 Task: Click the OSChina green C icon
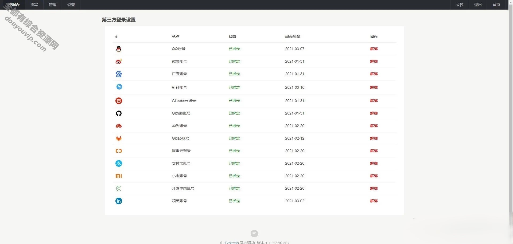[x=119, y=188]
